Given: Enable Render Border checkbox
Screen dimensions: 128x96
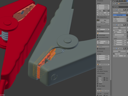Looking at the screenshot, I should click(98, 49).
